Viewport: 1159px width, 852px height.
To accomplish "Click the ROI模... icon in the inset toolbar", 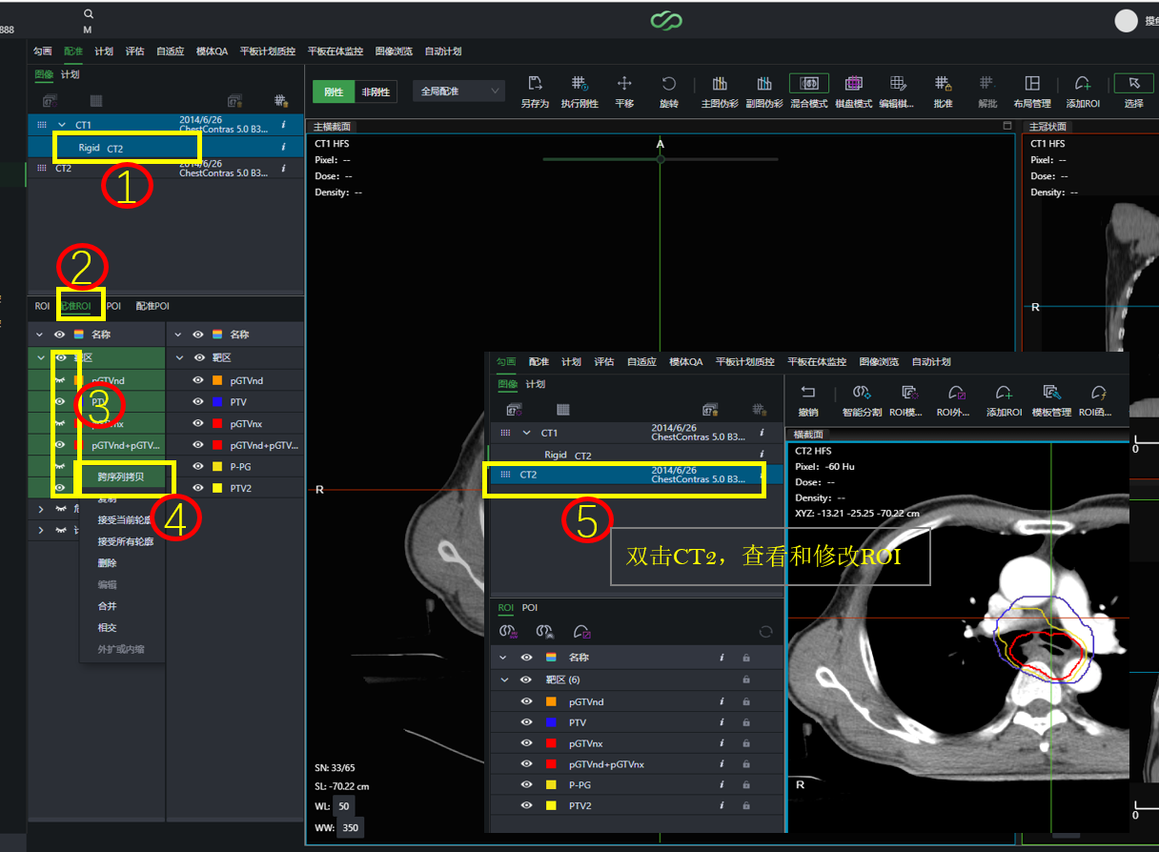I will coord(909,393).
